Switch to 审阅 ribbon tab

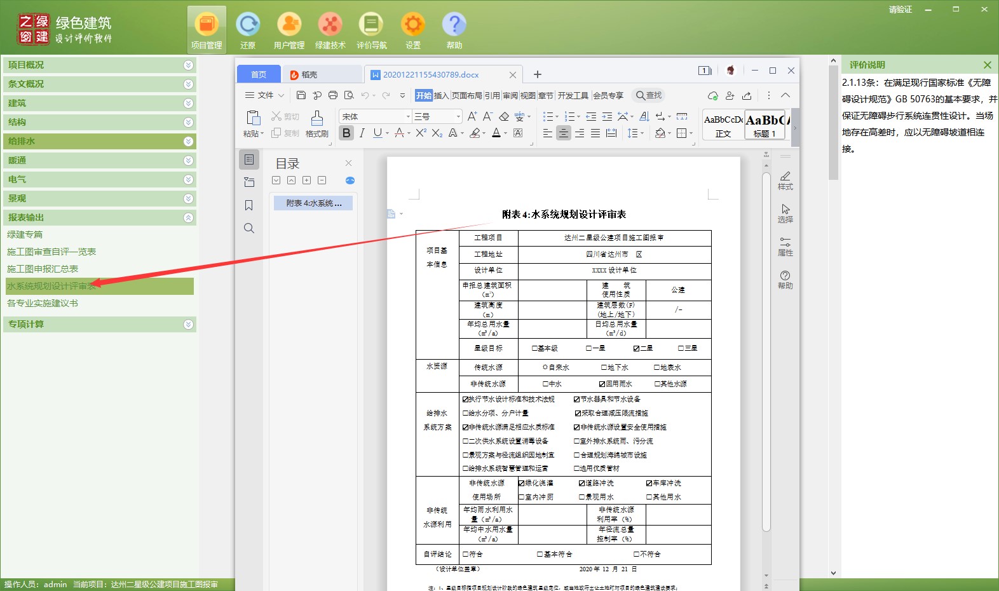[510, 95]
